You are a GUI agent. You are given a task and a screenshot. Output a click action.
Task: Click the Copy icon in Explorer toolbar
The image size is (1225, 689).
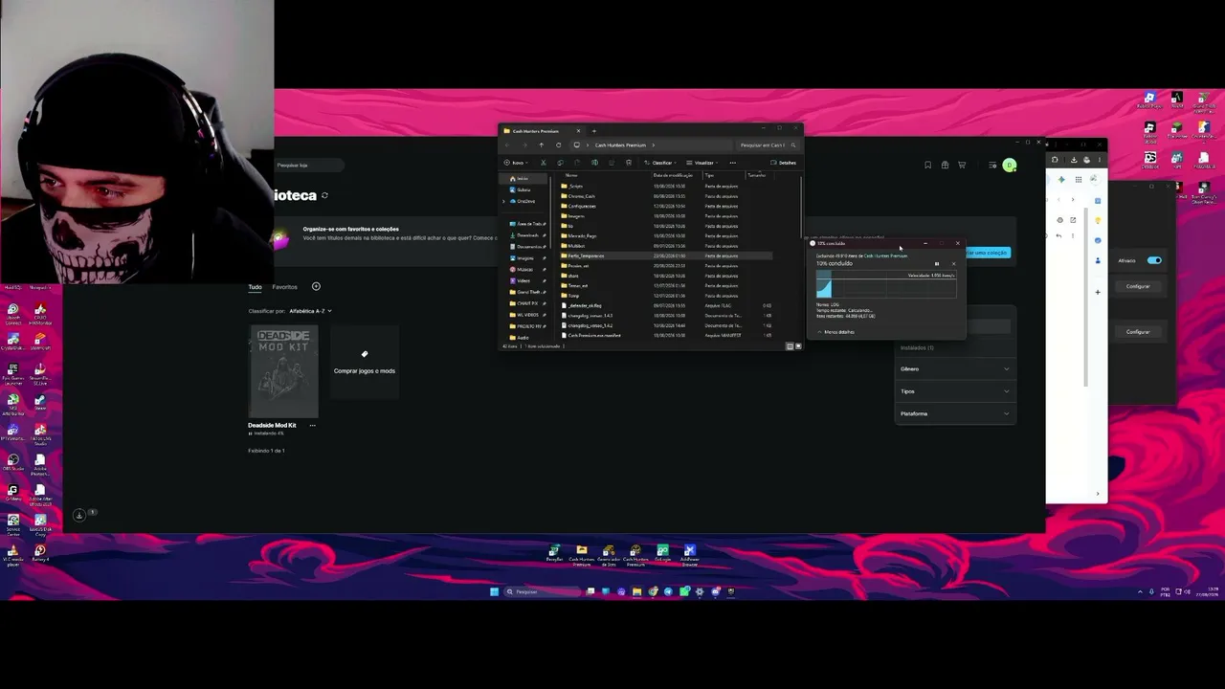[x=560, y=163]
